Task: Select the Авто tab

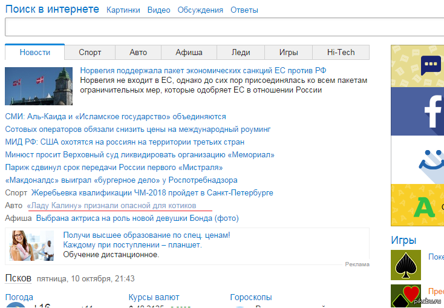Action: 138,53
